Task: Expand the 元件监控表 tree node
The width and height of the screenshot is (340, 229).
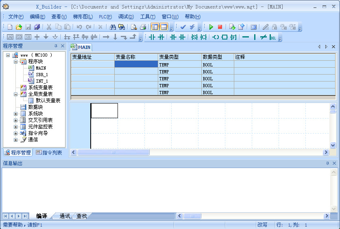Action: point(15,127)
